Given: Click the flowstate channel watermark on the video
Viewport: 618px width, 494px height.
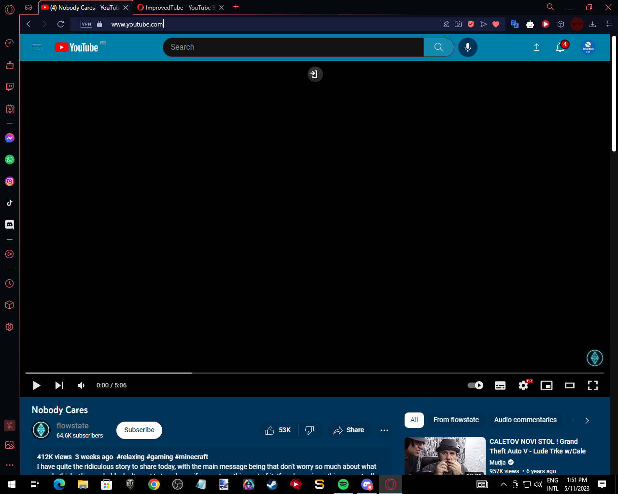Looking at the screenshot, I should 595,358.
